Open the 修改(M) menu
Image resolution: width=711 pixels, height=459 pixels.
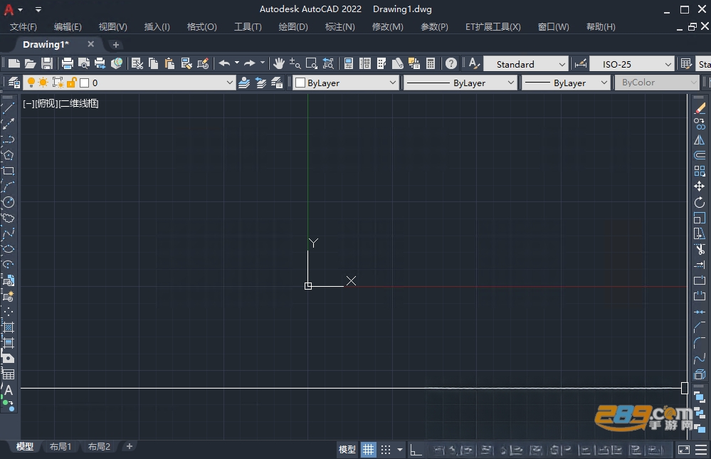tap(387, 27)
